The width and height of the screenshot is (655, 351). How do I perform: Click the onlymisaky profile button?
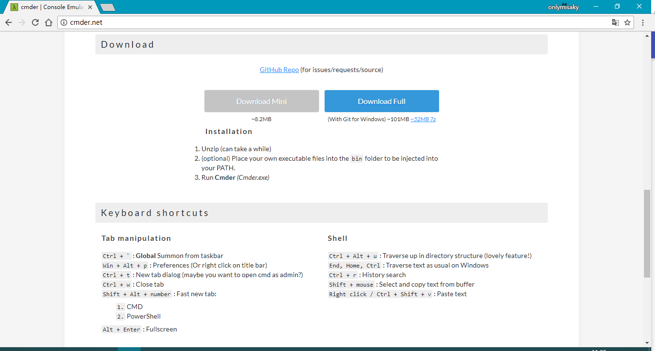pos(563,7)
